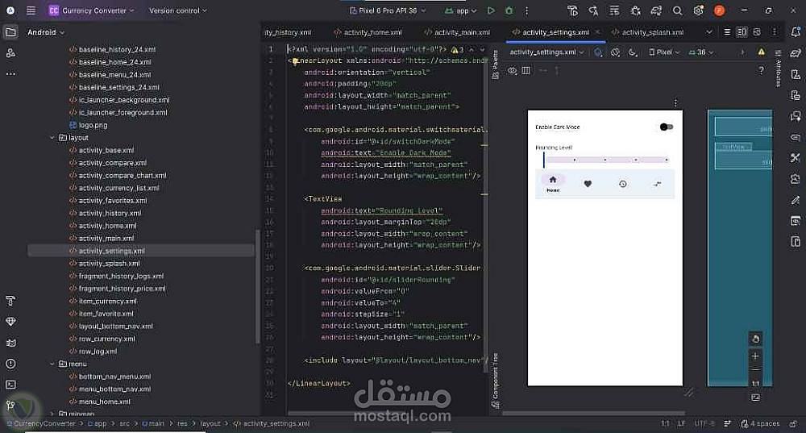The image size is (806, 433).
Task: Open the Resource Manager tool window
Action: tap(10, 53)
